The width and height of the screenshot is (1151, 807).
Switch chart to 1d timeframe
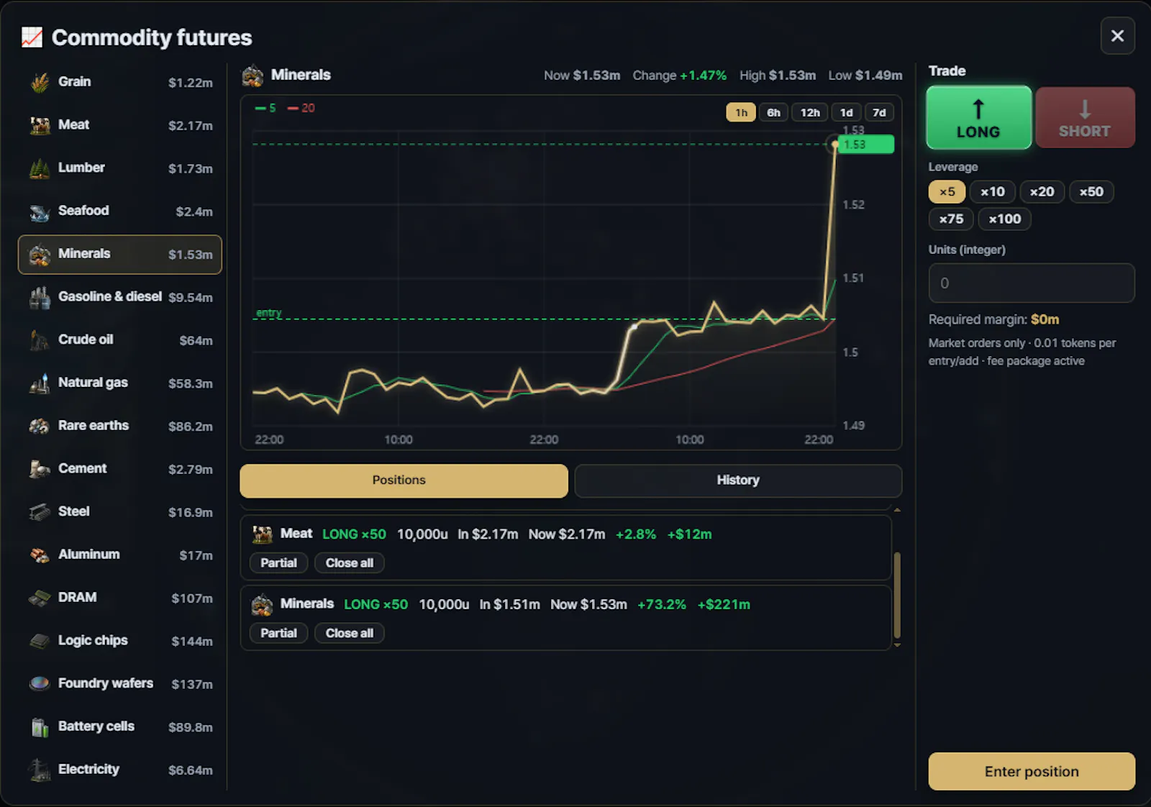coord(847,113)
